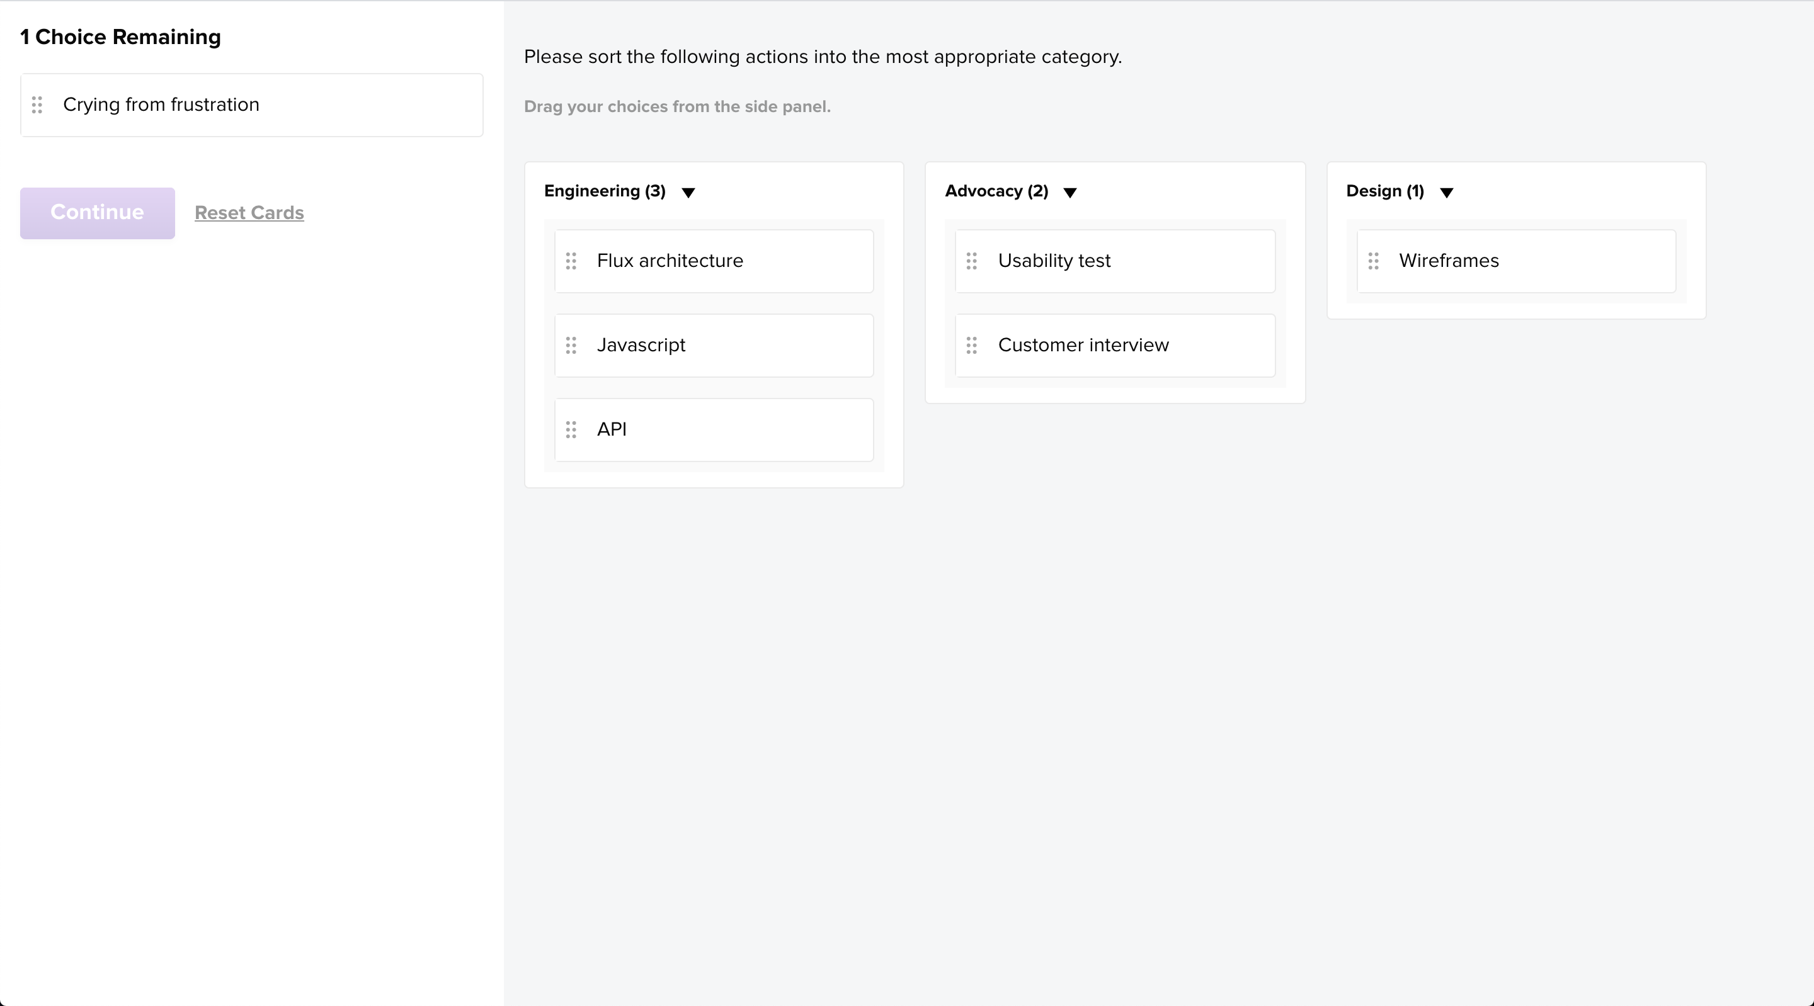Select the Crying from frustration card text

coord(161,105)
